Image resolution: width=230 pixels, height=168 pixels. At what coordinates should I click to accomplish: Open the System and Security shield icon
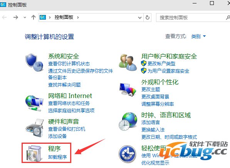click(x=34, y=62)
